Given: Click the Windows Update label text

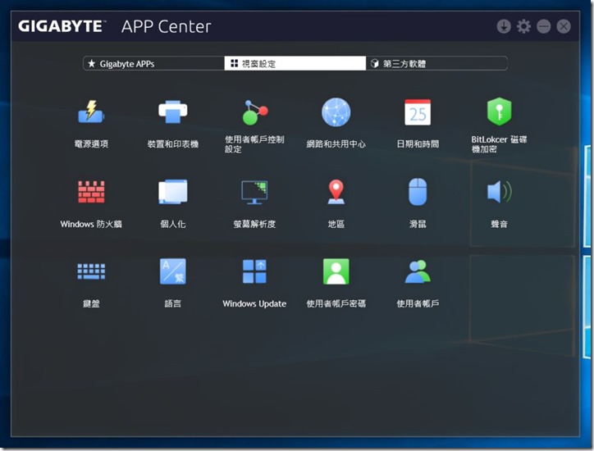Looking at the screenshot, I should (x=254, y=303).
